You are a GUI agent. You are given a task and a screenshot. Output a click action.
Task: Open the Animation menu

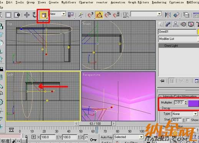[x=118, y=2]
